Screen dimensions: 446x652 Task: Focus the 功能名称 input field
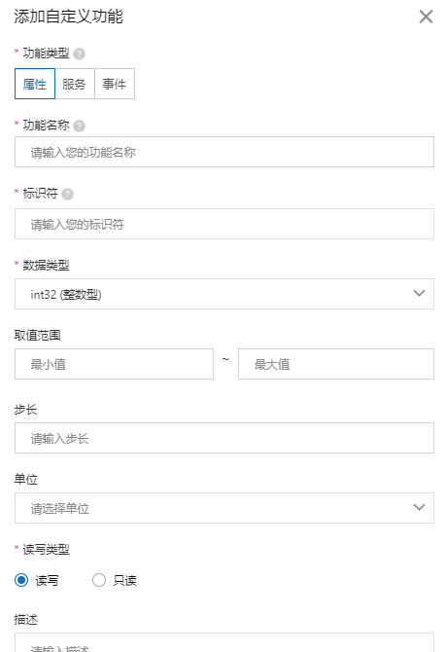click(x=224, y=152)
